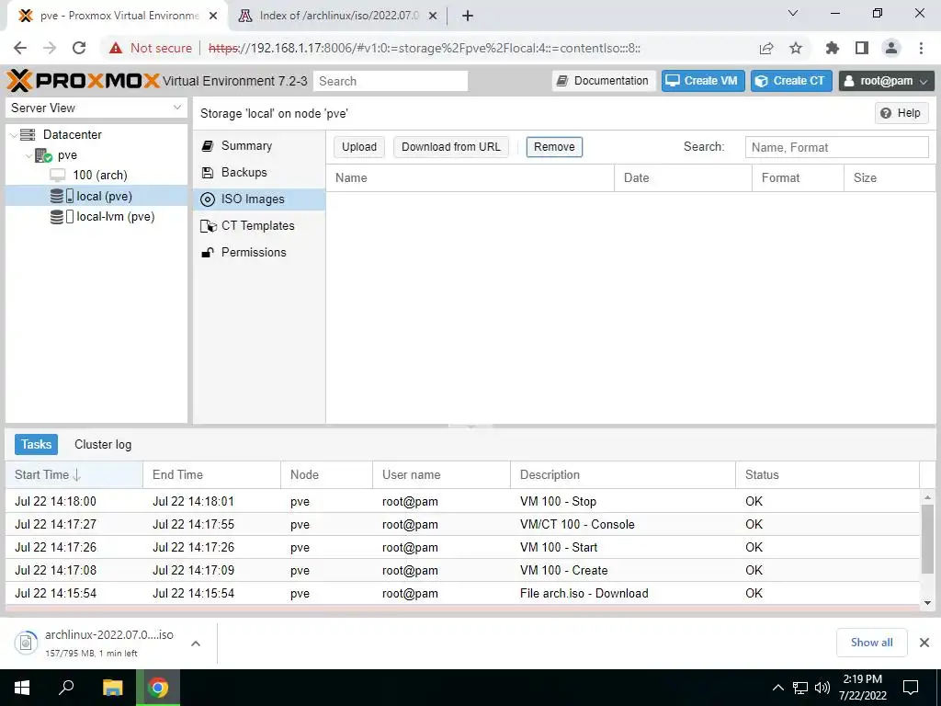Screen dimensions: 941x706
Task: Open the Help button
Action: point(901,113)
